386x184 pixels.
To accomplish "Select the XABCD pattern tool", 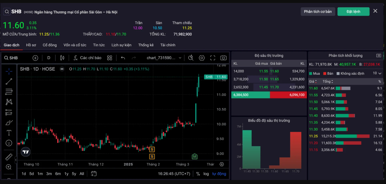I will (9, 102).
